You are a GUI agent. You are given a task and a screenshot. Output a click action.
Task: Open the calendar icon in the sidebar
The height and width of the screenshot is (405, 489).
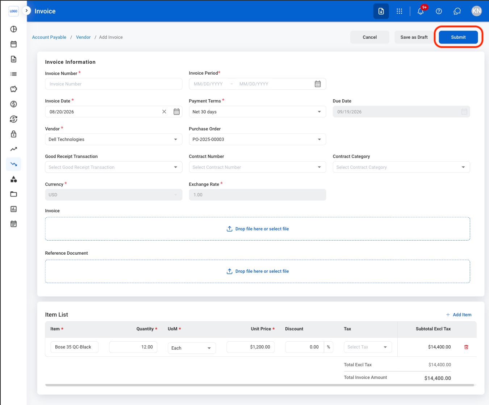[13, 44]
